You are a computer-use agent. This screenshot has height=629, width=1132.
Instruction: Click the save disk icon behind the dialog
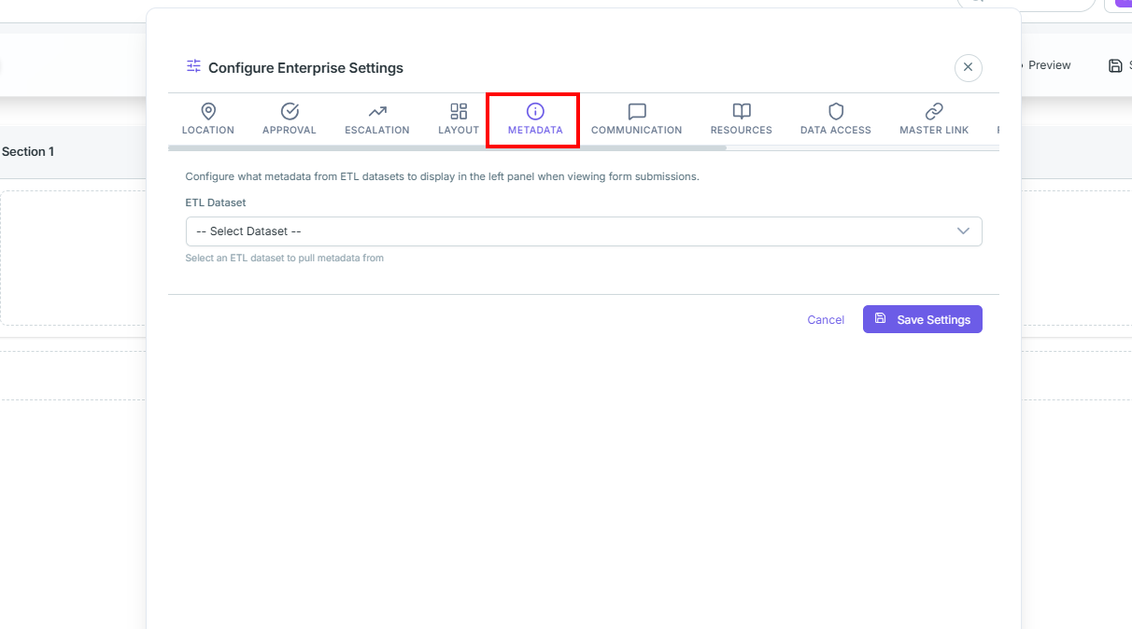pos(1115,65)
